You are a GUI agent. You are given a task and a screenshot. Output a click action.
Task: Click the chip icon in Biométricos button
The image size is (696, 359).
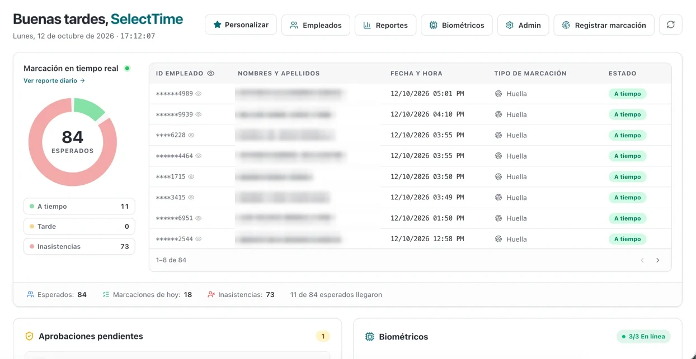point(433,25)
